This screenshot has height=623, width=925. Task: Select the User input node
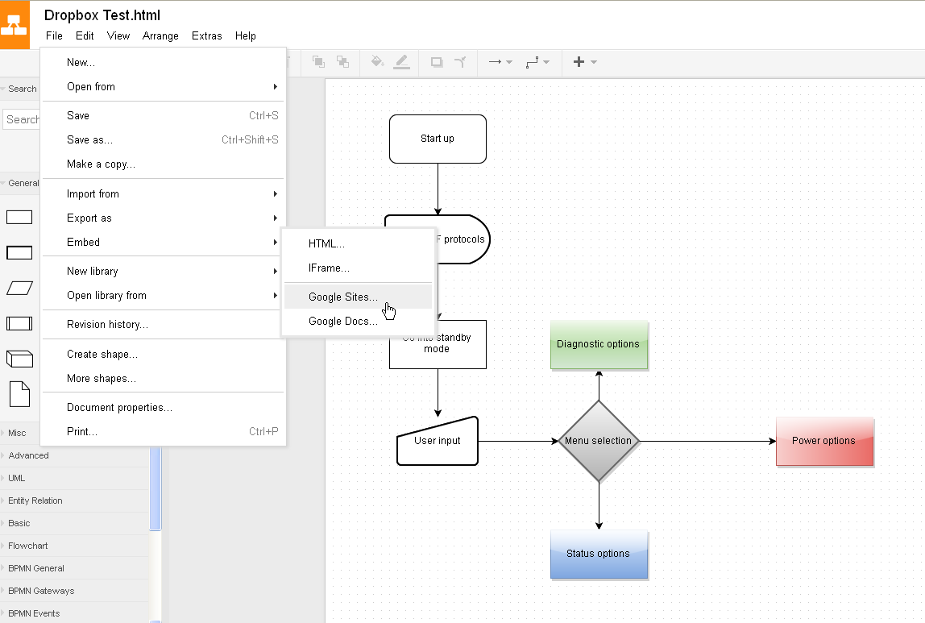tap(438, 441)
